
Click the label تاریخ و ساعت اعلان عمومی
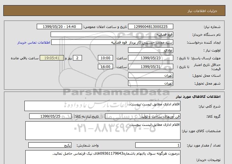pyautogui.click(x=105, y=27)
